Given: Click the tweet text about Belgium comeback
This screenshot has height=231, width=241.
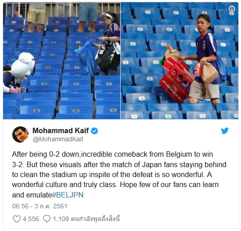Looking at the screenshot, I should 119,174.
